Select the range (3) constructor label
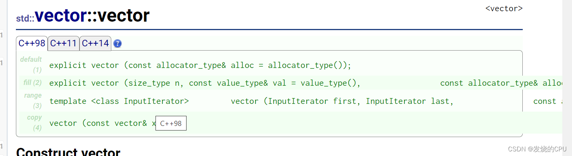 (33, 100)
